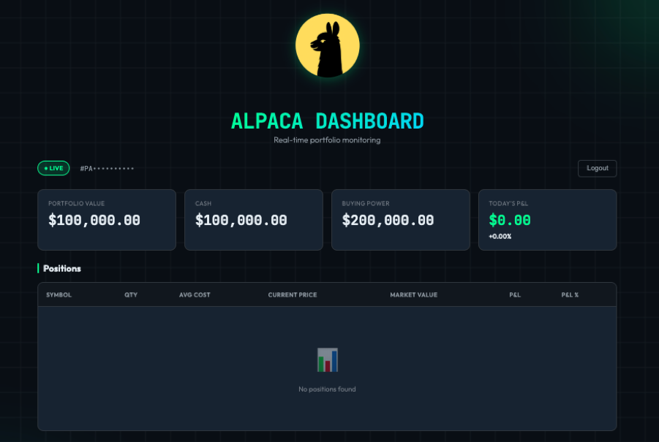Sort by SYMBOL column header
659x442 pixels.
(x=59, y=294)
